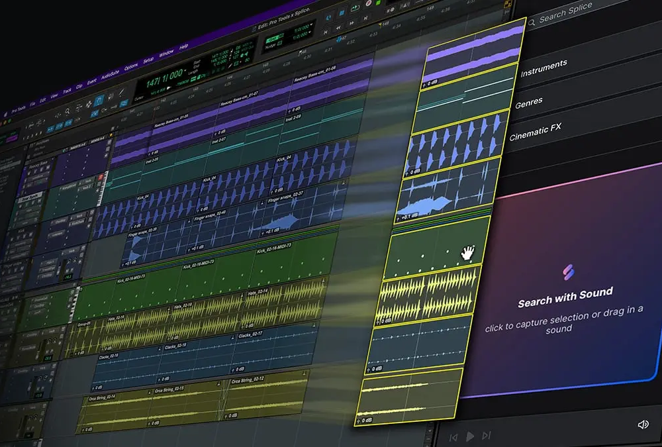Click the Splice logo icon
The height and width of the screenshot is (447, 662).
568,273
